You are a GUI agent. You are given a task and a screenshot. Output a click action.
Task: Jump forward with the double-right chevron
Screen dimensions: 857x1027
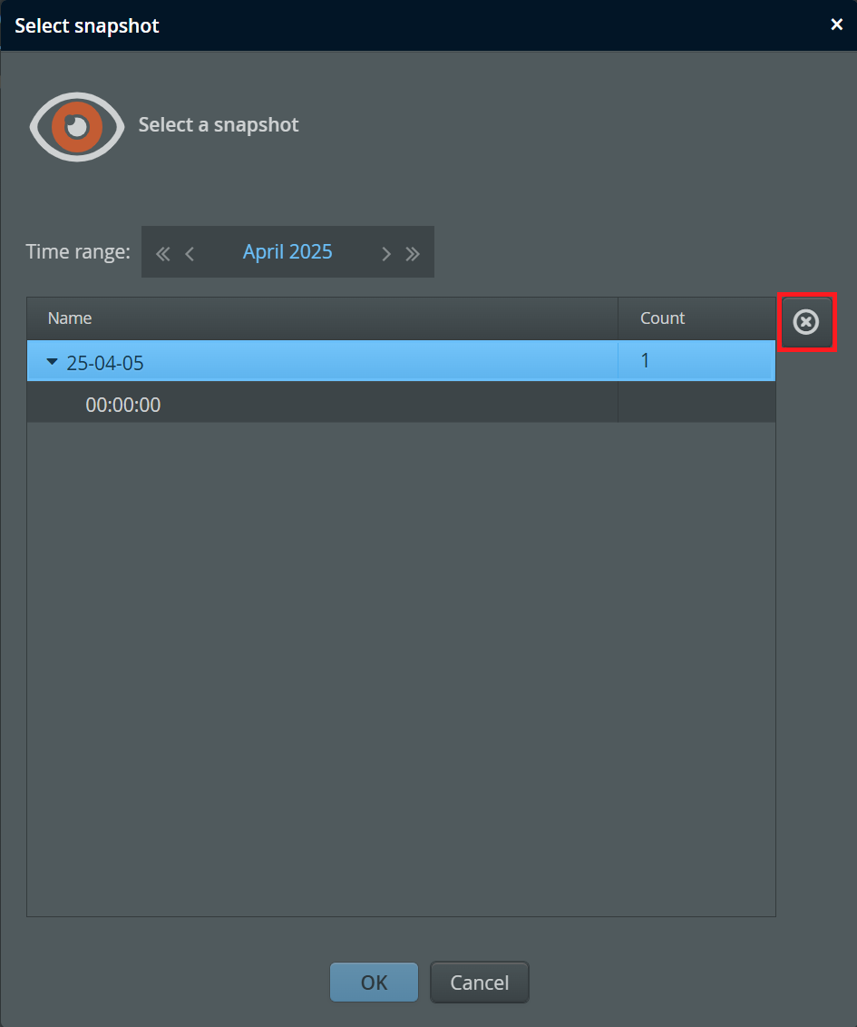[x=413, y=253]
